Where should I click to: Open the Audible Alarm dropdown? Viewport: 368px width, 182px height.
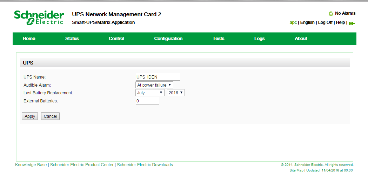coord(154,85)
